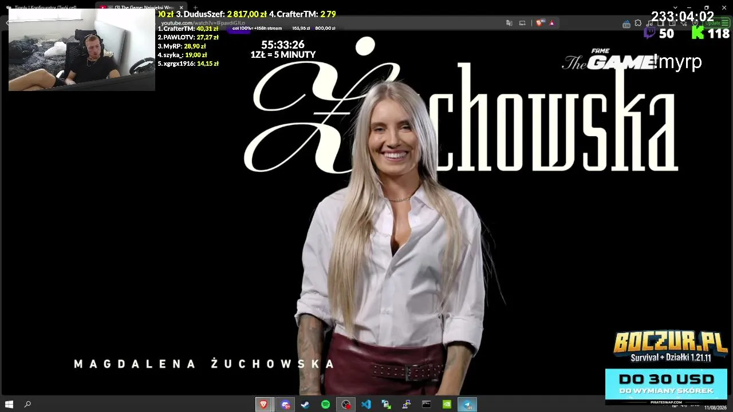Screen dimensions: 733x412
Task: Click the '1ZŁ = 5 MINUTY' text
Action: pos(283,55)
